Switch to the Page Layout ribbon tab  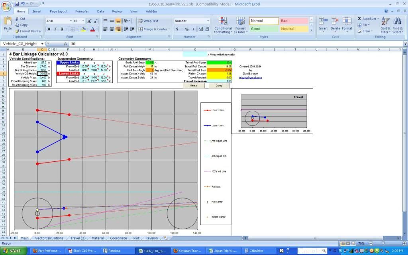tap(59, 12)
